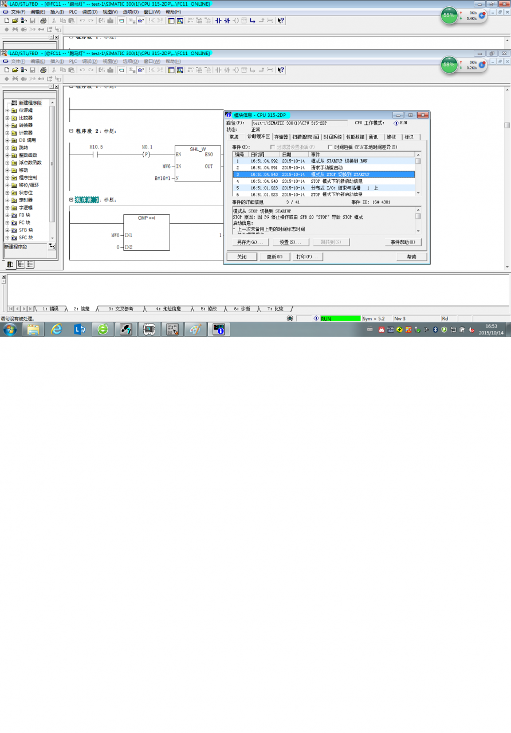The width and height of the screenshot is (511, 733).
Task: Collapse the 程序段 2 network
Action: (x=71, y=131)
